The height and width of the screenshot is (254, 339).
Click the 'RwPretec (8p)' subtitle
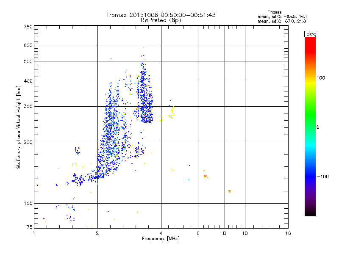[161, 20]
